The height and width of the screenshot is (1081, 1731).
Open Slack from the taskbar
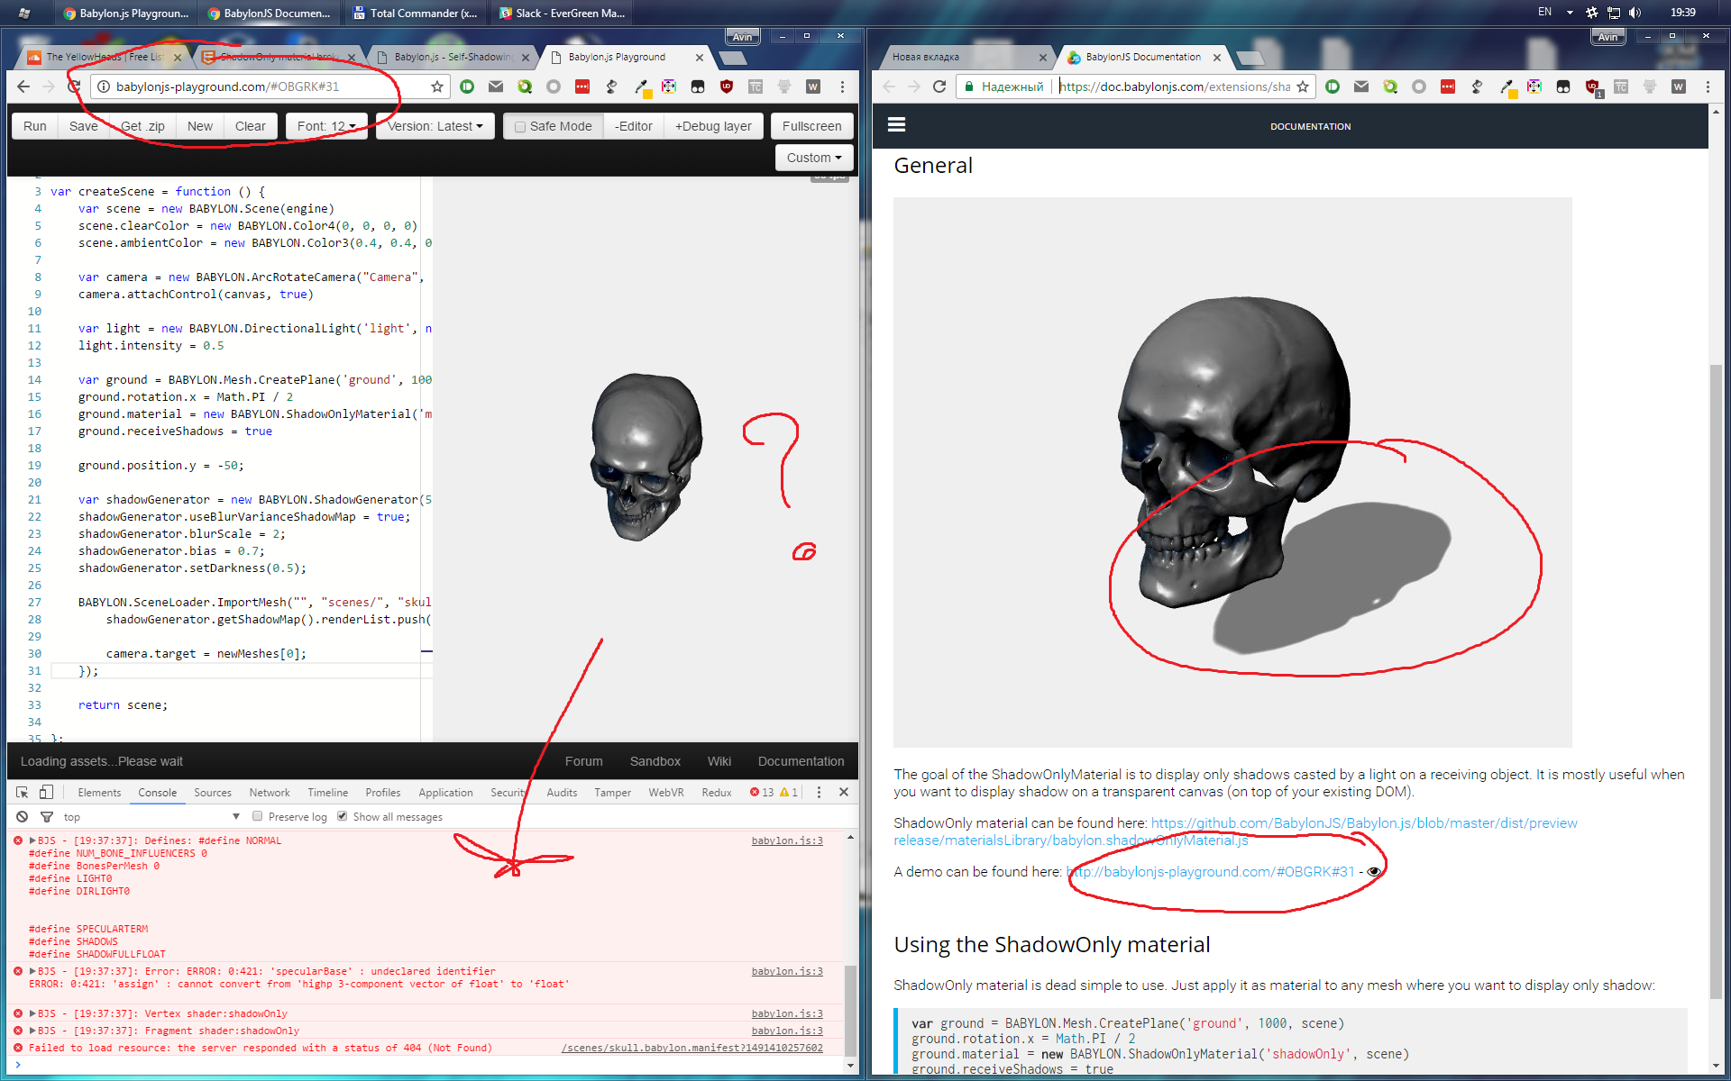coord(562,13)
